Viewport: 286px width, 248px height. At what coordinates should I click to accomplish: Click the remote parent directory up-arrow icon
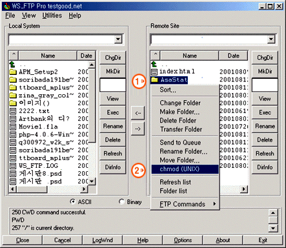pos(154,64)
